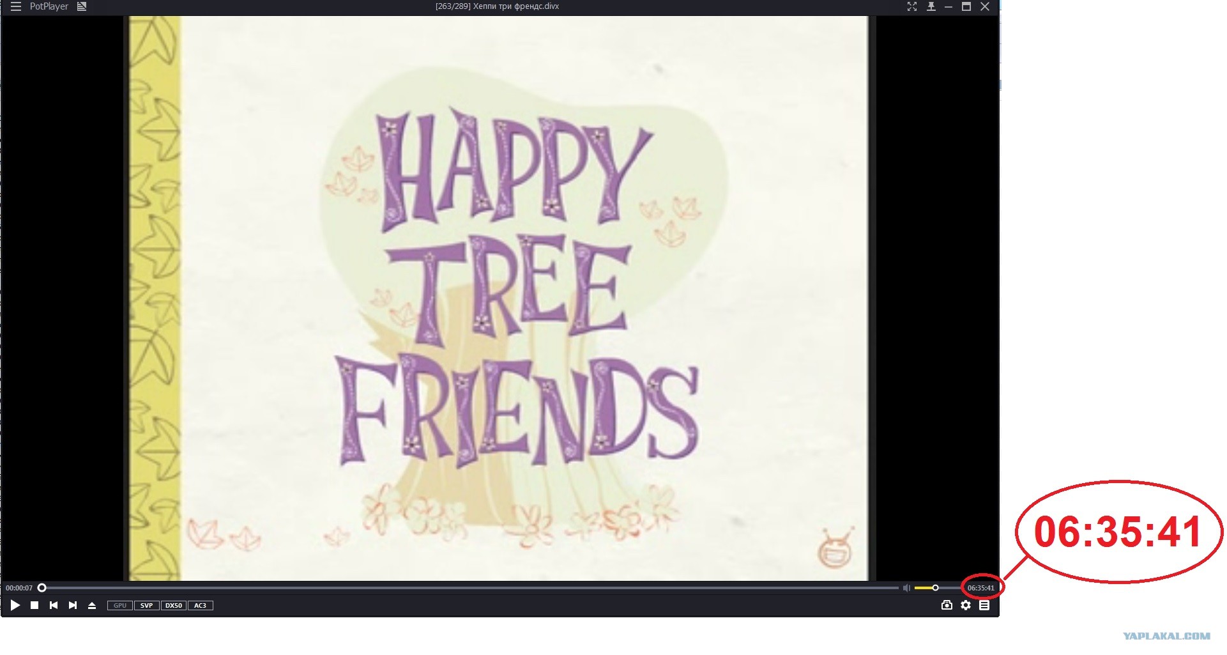
Task: Click the skin icon next to PotPlayer name
Action: (82, 6)
